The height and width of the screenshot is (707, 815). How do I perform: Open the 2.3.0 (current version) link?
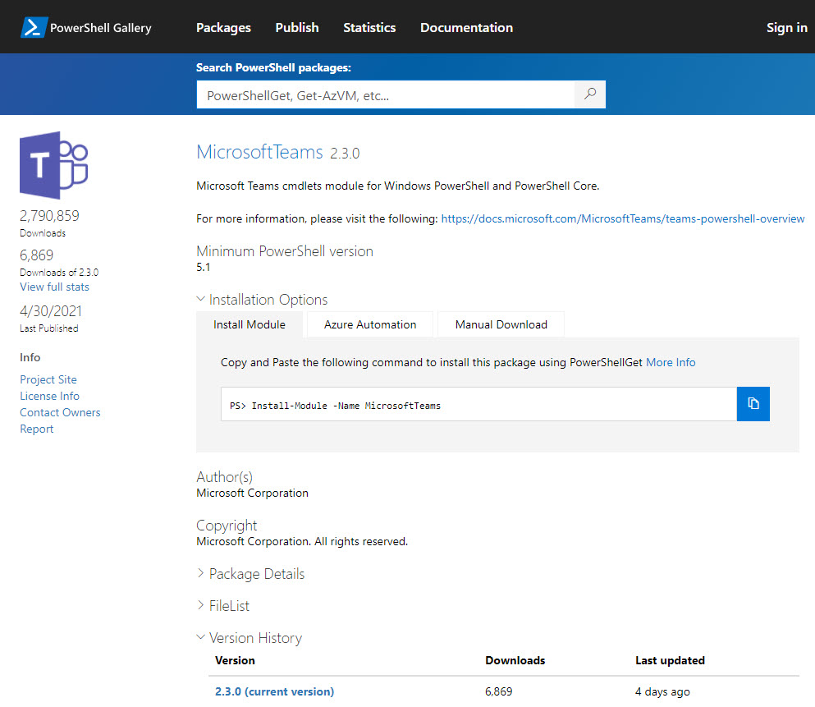[274, 692]
